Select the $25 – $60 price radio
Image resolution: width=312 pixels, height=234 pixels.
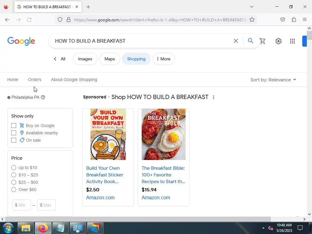click(x=14, y=182)
